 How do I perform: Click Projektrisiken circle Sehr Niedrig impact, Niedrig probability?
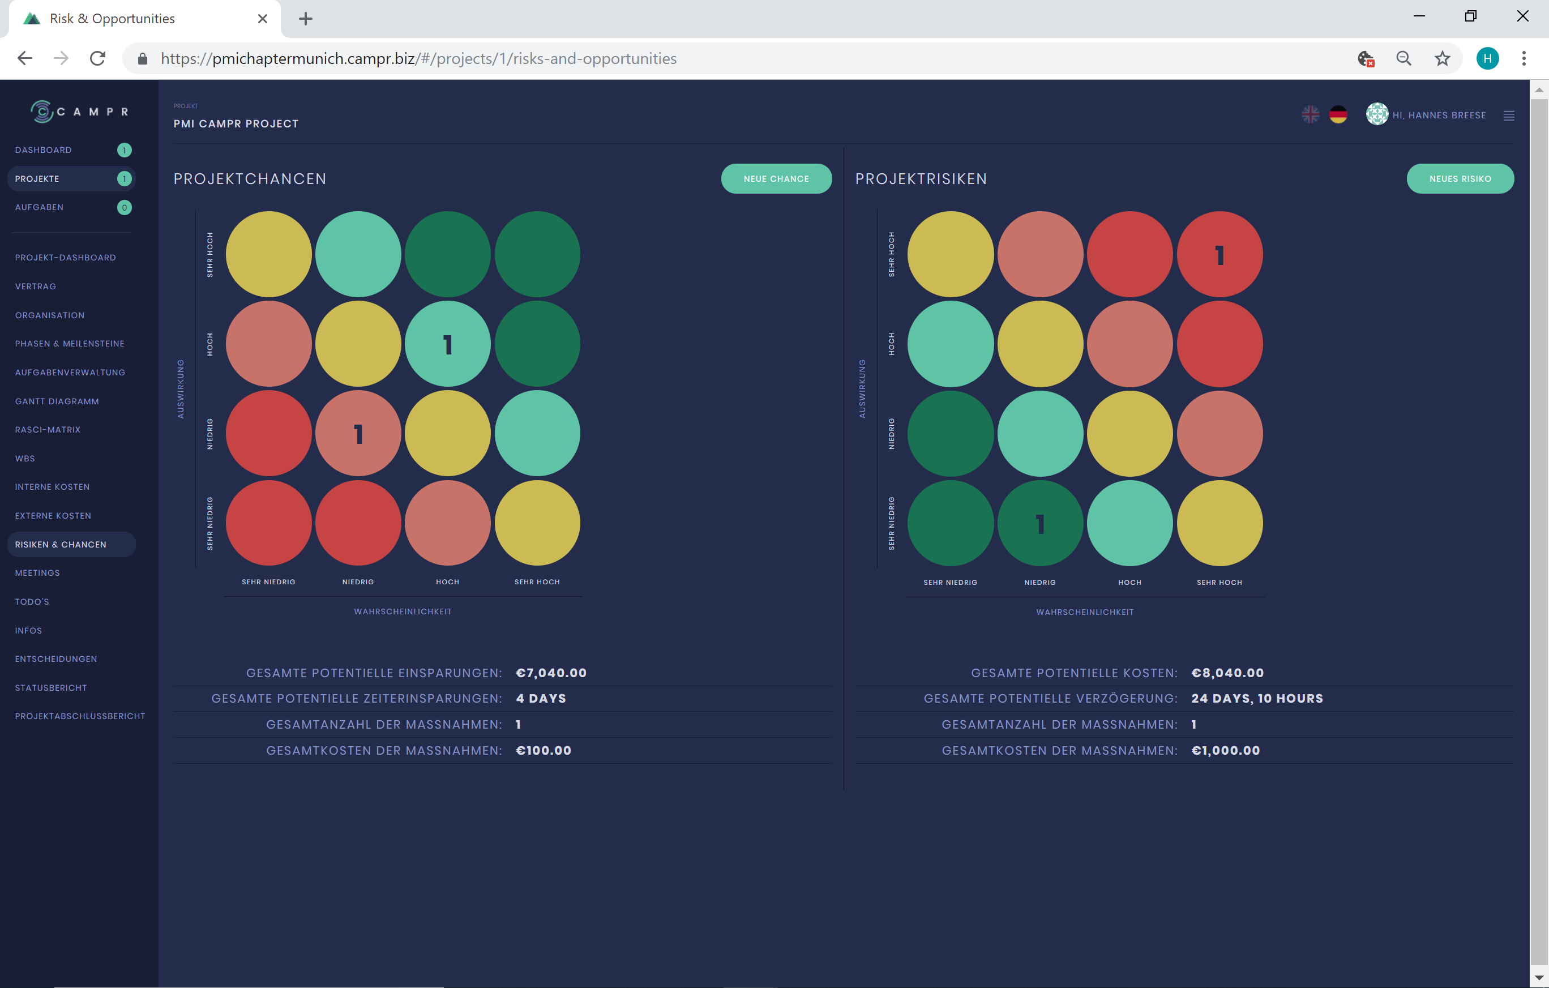pos(1040,524)
